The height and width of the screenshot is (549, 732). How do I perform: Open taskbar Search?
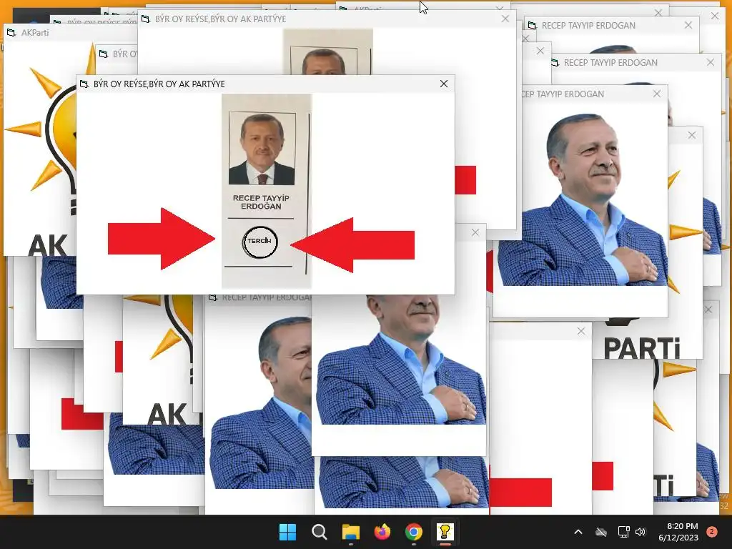click(320, 532)
